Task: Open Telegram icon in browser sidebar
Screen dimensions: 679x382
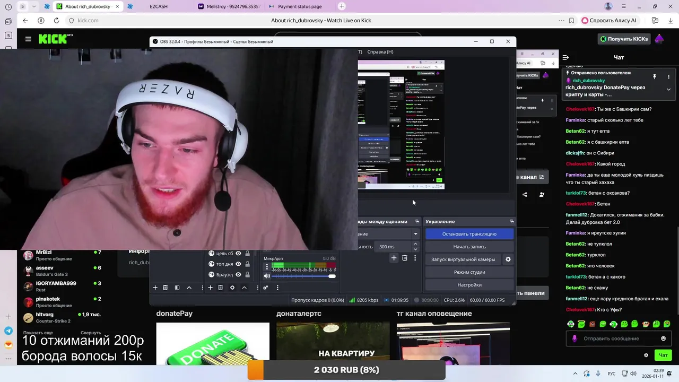Action: (8, 331)
